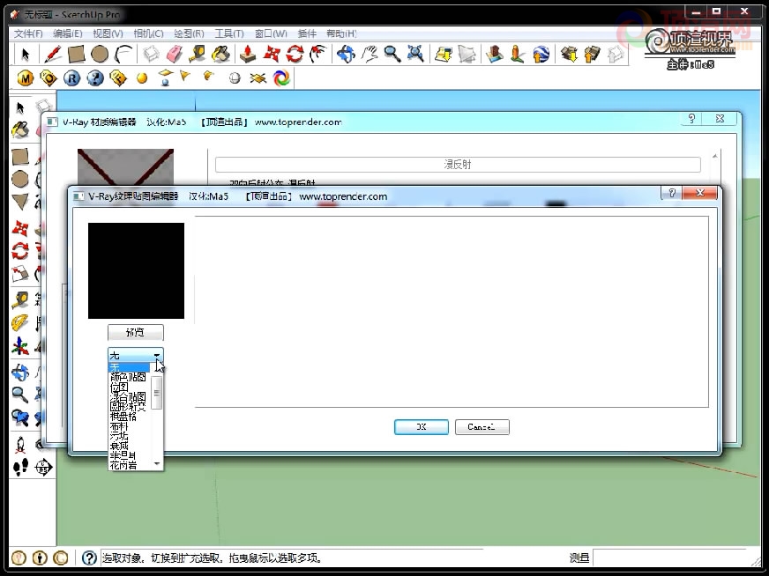Activate the red Move tool in top toolbar
This screenshot has width=769, height=576.
click(x=272, y=54)
